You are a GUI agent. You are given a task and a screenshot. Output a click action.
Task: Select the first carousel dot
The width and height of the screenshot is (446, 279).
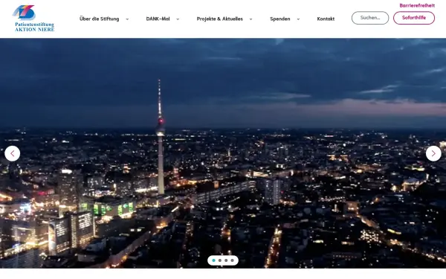coord(213,260)
